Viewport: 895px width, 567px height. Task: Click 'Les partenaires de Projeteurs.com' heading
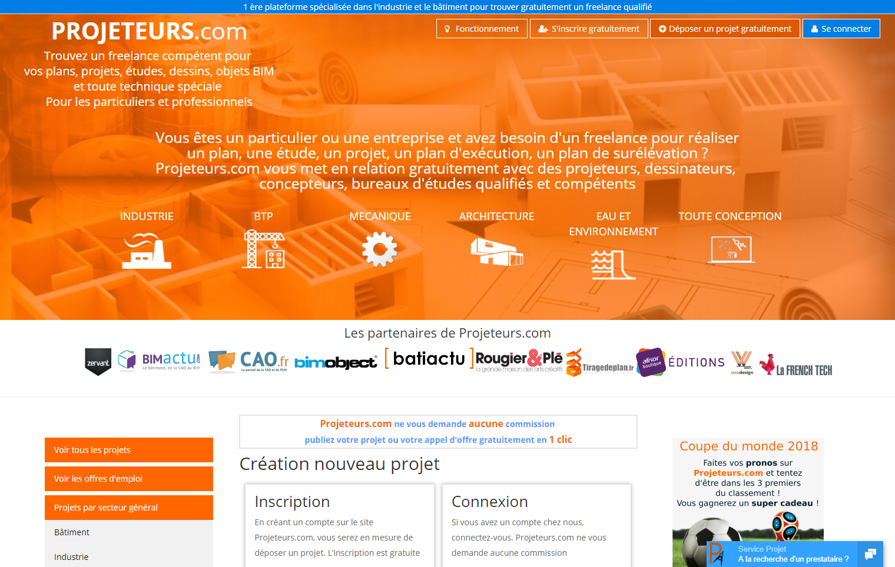(x=447, y=333)
